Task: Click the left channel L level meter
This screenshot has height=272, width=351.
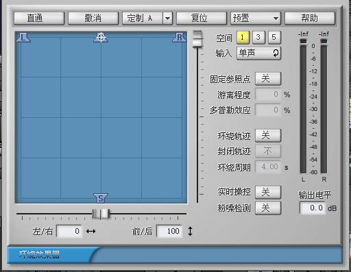Action: click(303, 106)
